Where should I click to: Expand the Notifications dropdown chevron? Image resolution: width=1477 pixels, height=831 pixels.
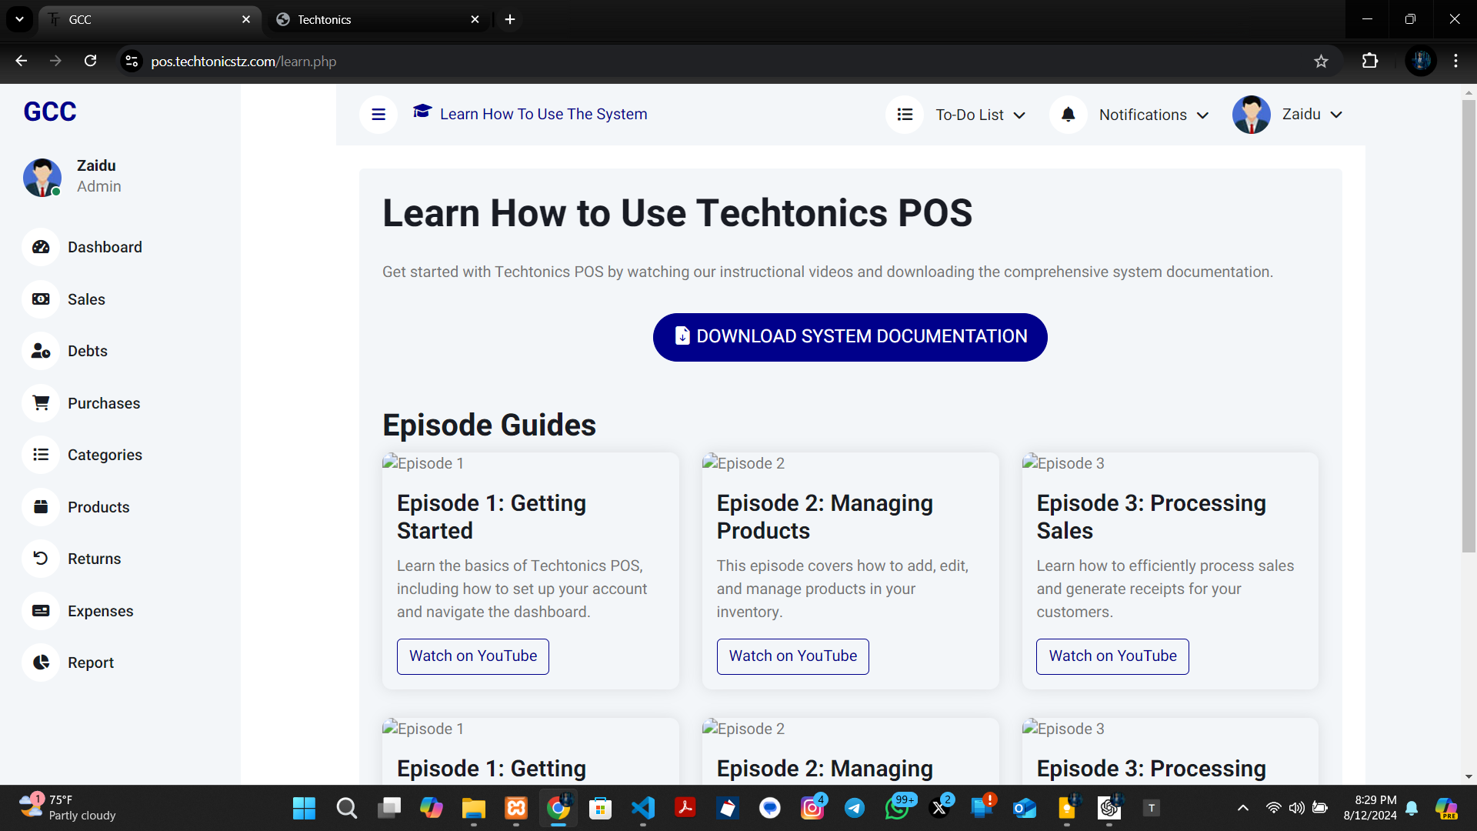(1203, 115)
